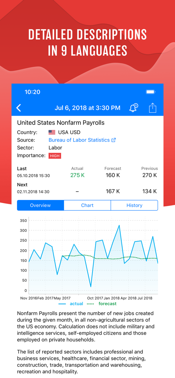
Task: Tap the last release date '05.10.2018 15:30'
Action: point(33,176)
